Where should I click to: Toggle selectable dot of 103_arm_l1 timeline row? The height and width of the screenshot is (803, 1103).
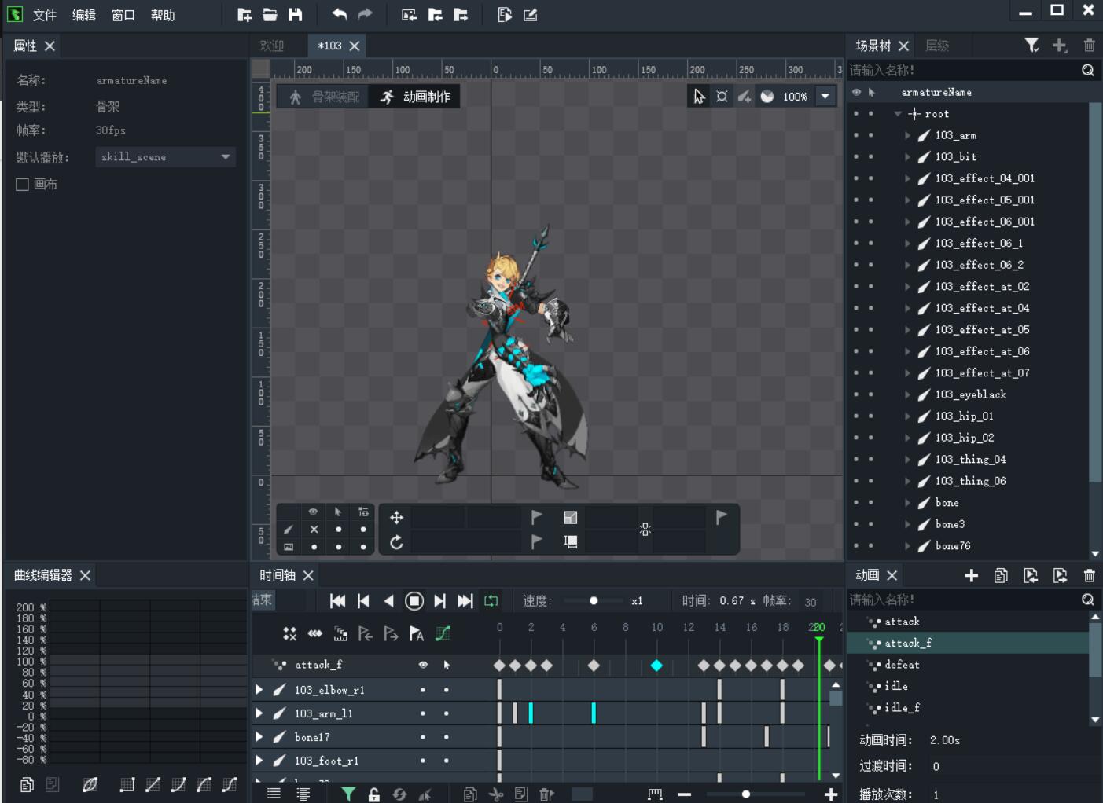click(x=447, y=713)
